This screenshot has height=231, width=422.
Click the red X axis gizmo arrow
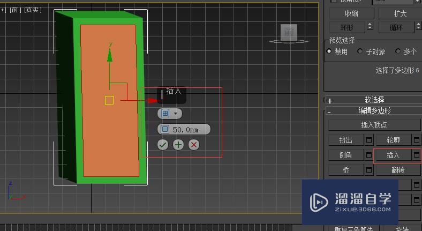pos(153,101)
